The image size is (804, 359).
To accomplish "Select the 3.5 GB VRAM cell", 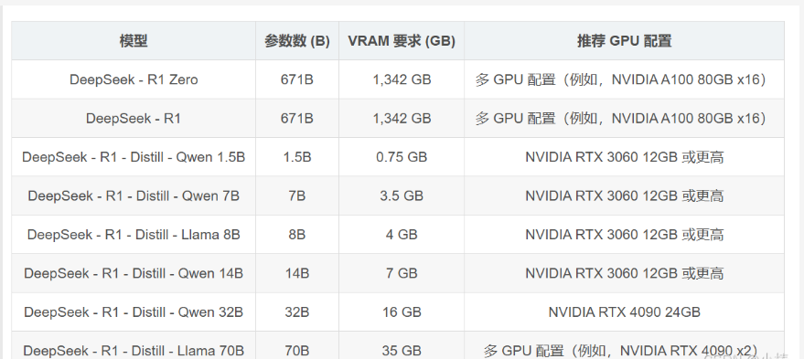I will click(x=402, y=195).
